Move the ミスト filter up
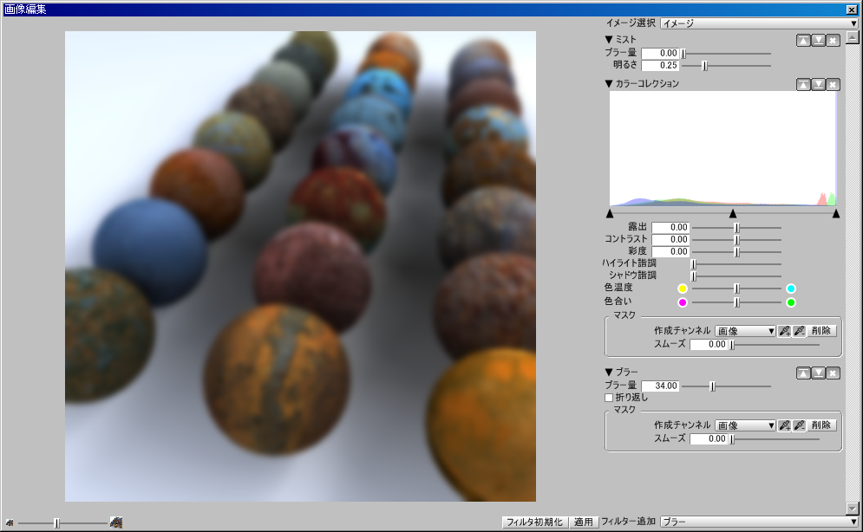Viewport: 863px width, 532px height. (803, 41)
